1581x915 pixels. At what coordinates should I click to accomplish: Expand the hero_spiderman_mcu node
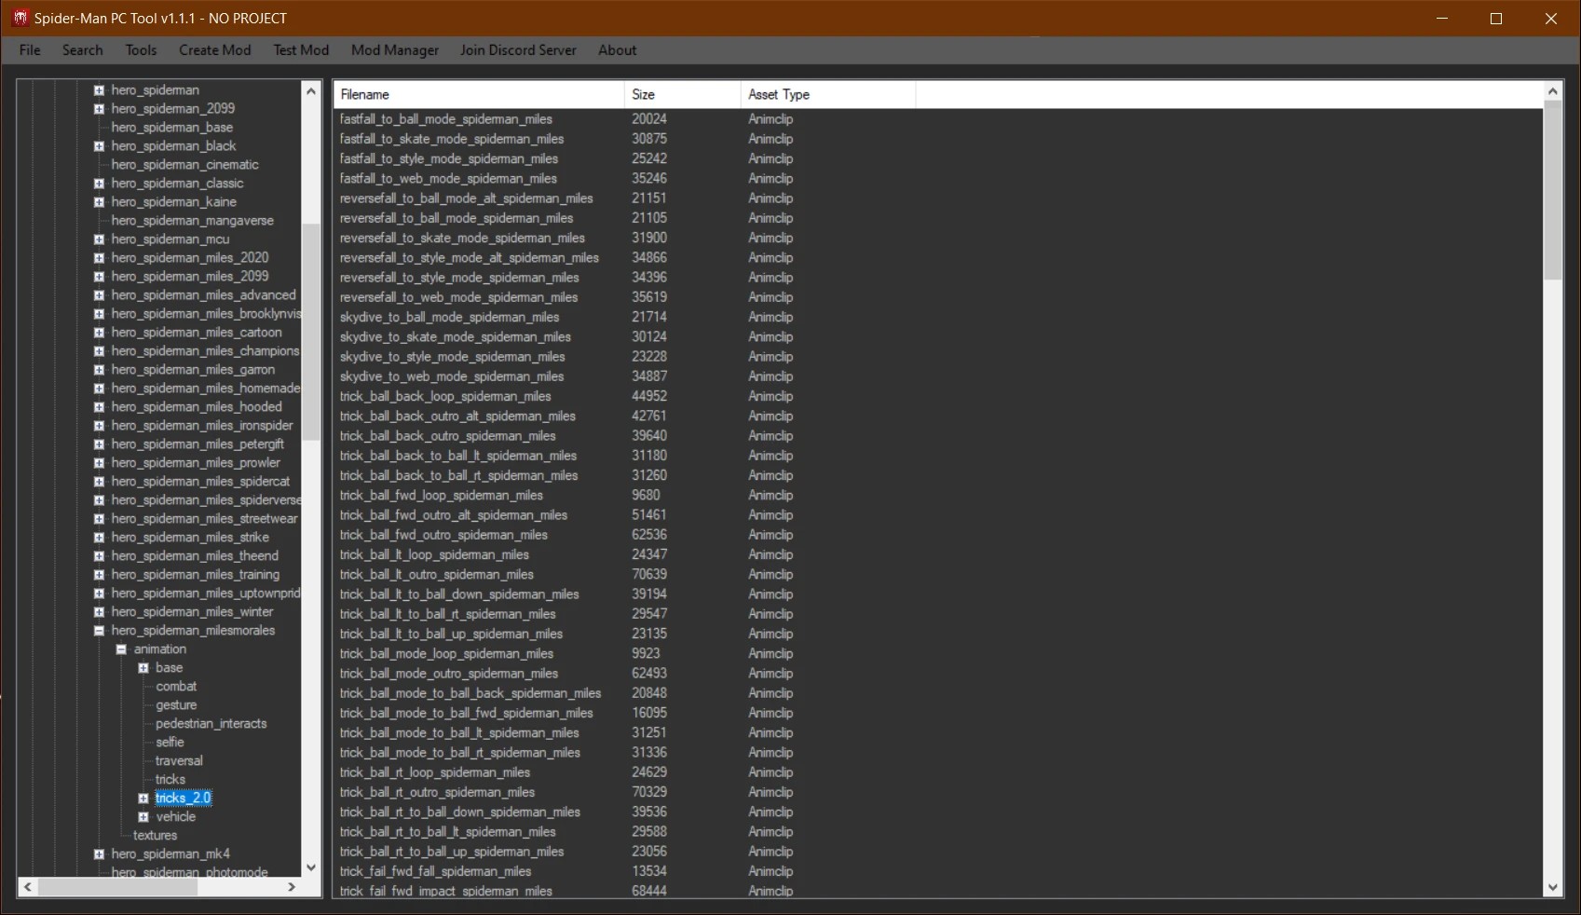click(99, 239)
